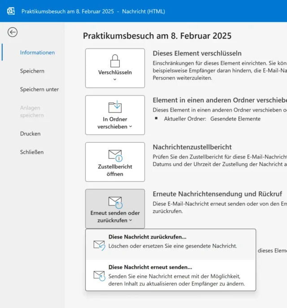Go back using the circled arrow icon

click(13, 32)
